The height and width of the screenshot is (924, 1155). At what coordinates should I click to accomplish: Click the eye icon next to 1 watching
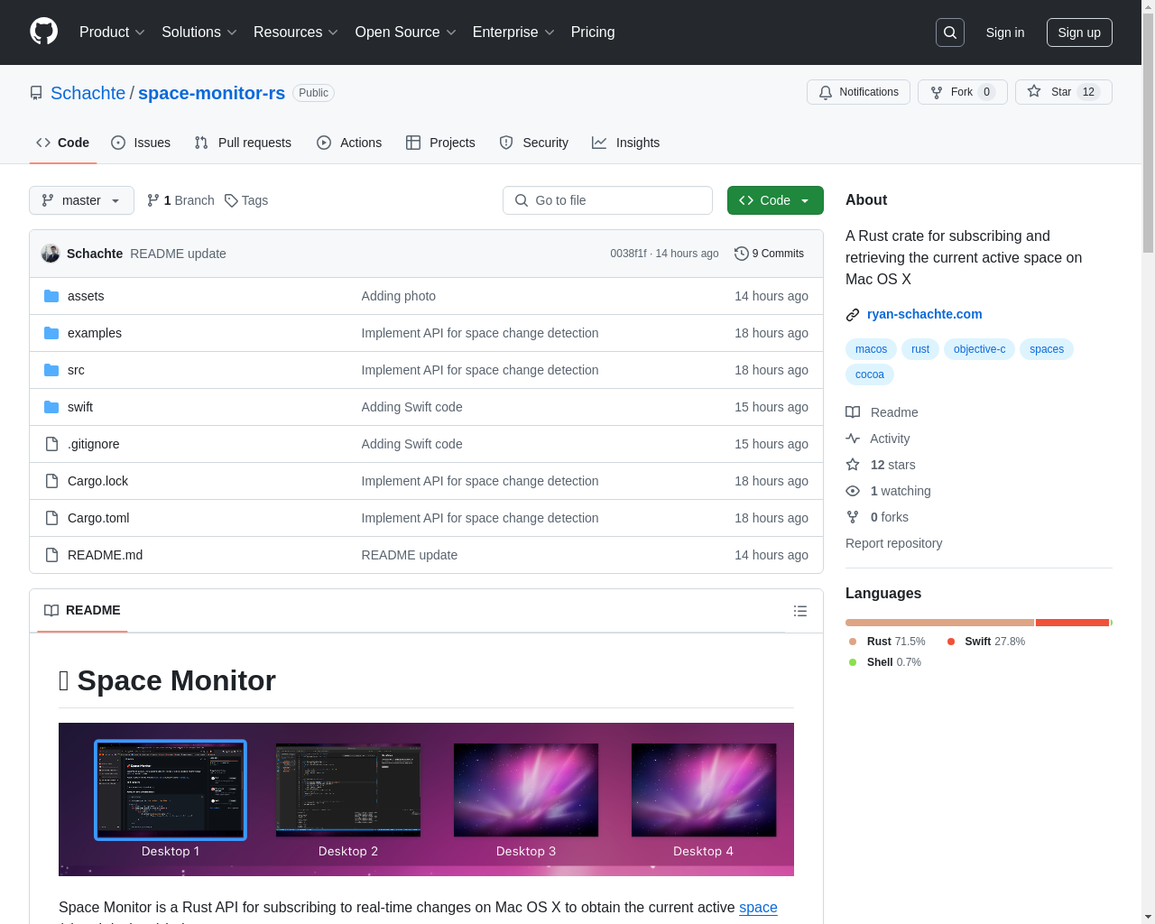pyautogui.click(x=853, y=491)
